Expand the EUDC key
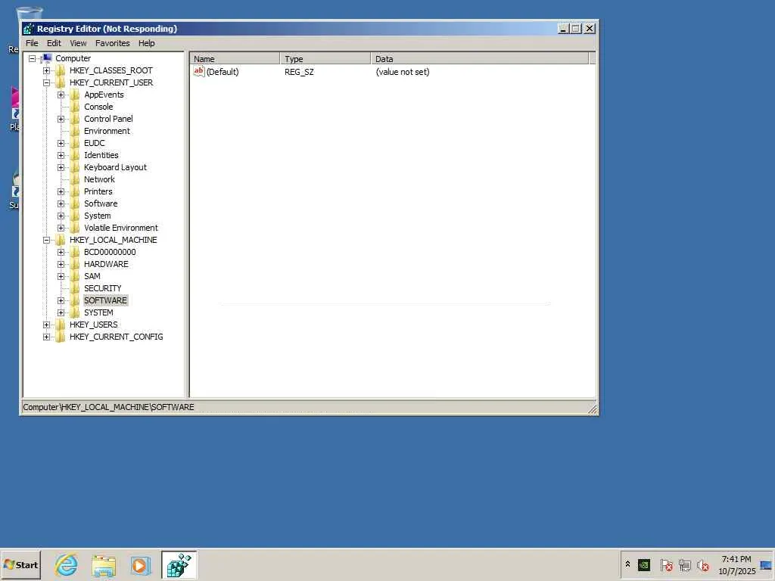 coord(61,143)
